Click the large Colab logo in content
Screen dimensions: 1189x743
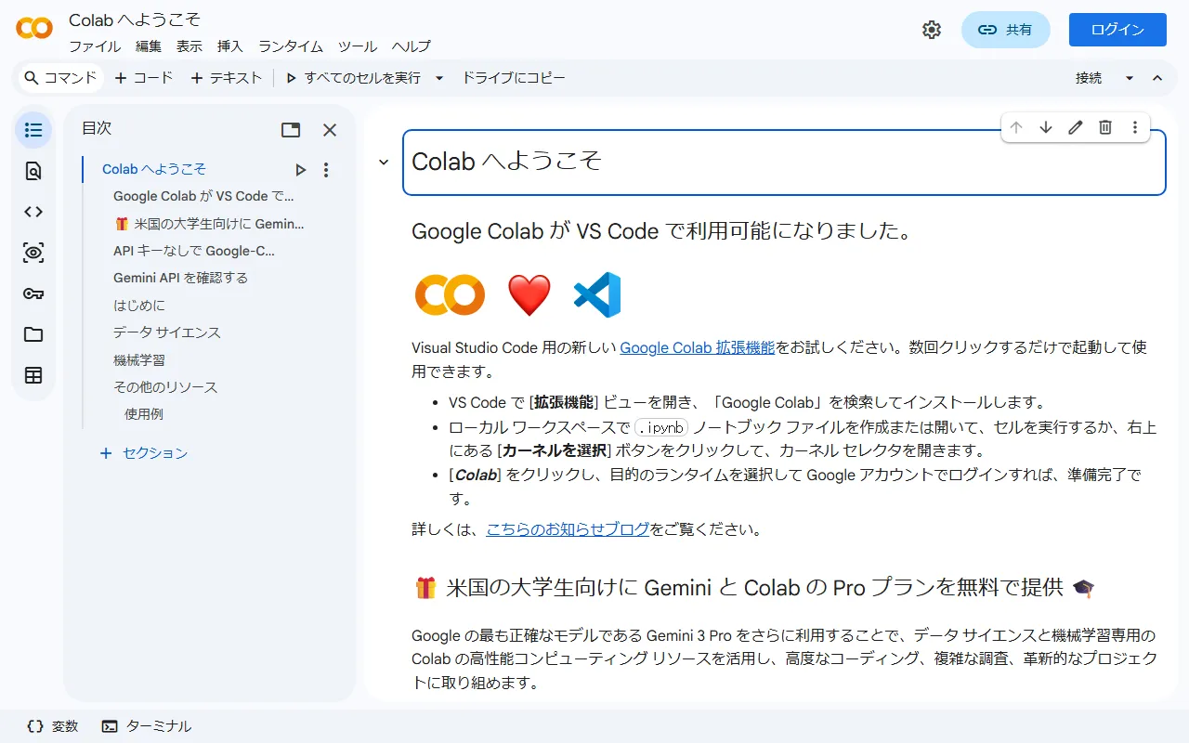(450, 295)
